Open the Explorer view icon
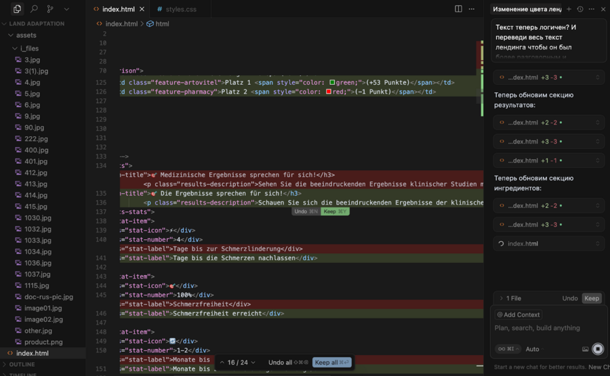610x376 pixels. [x=17, y=9]
